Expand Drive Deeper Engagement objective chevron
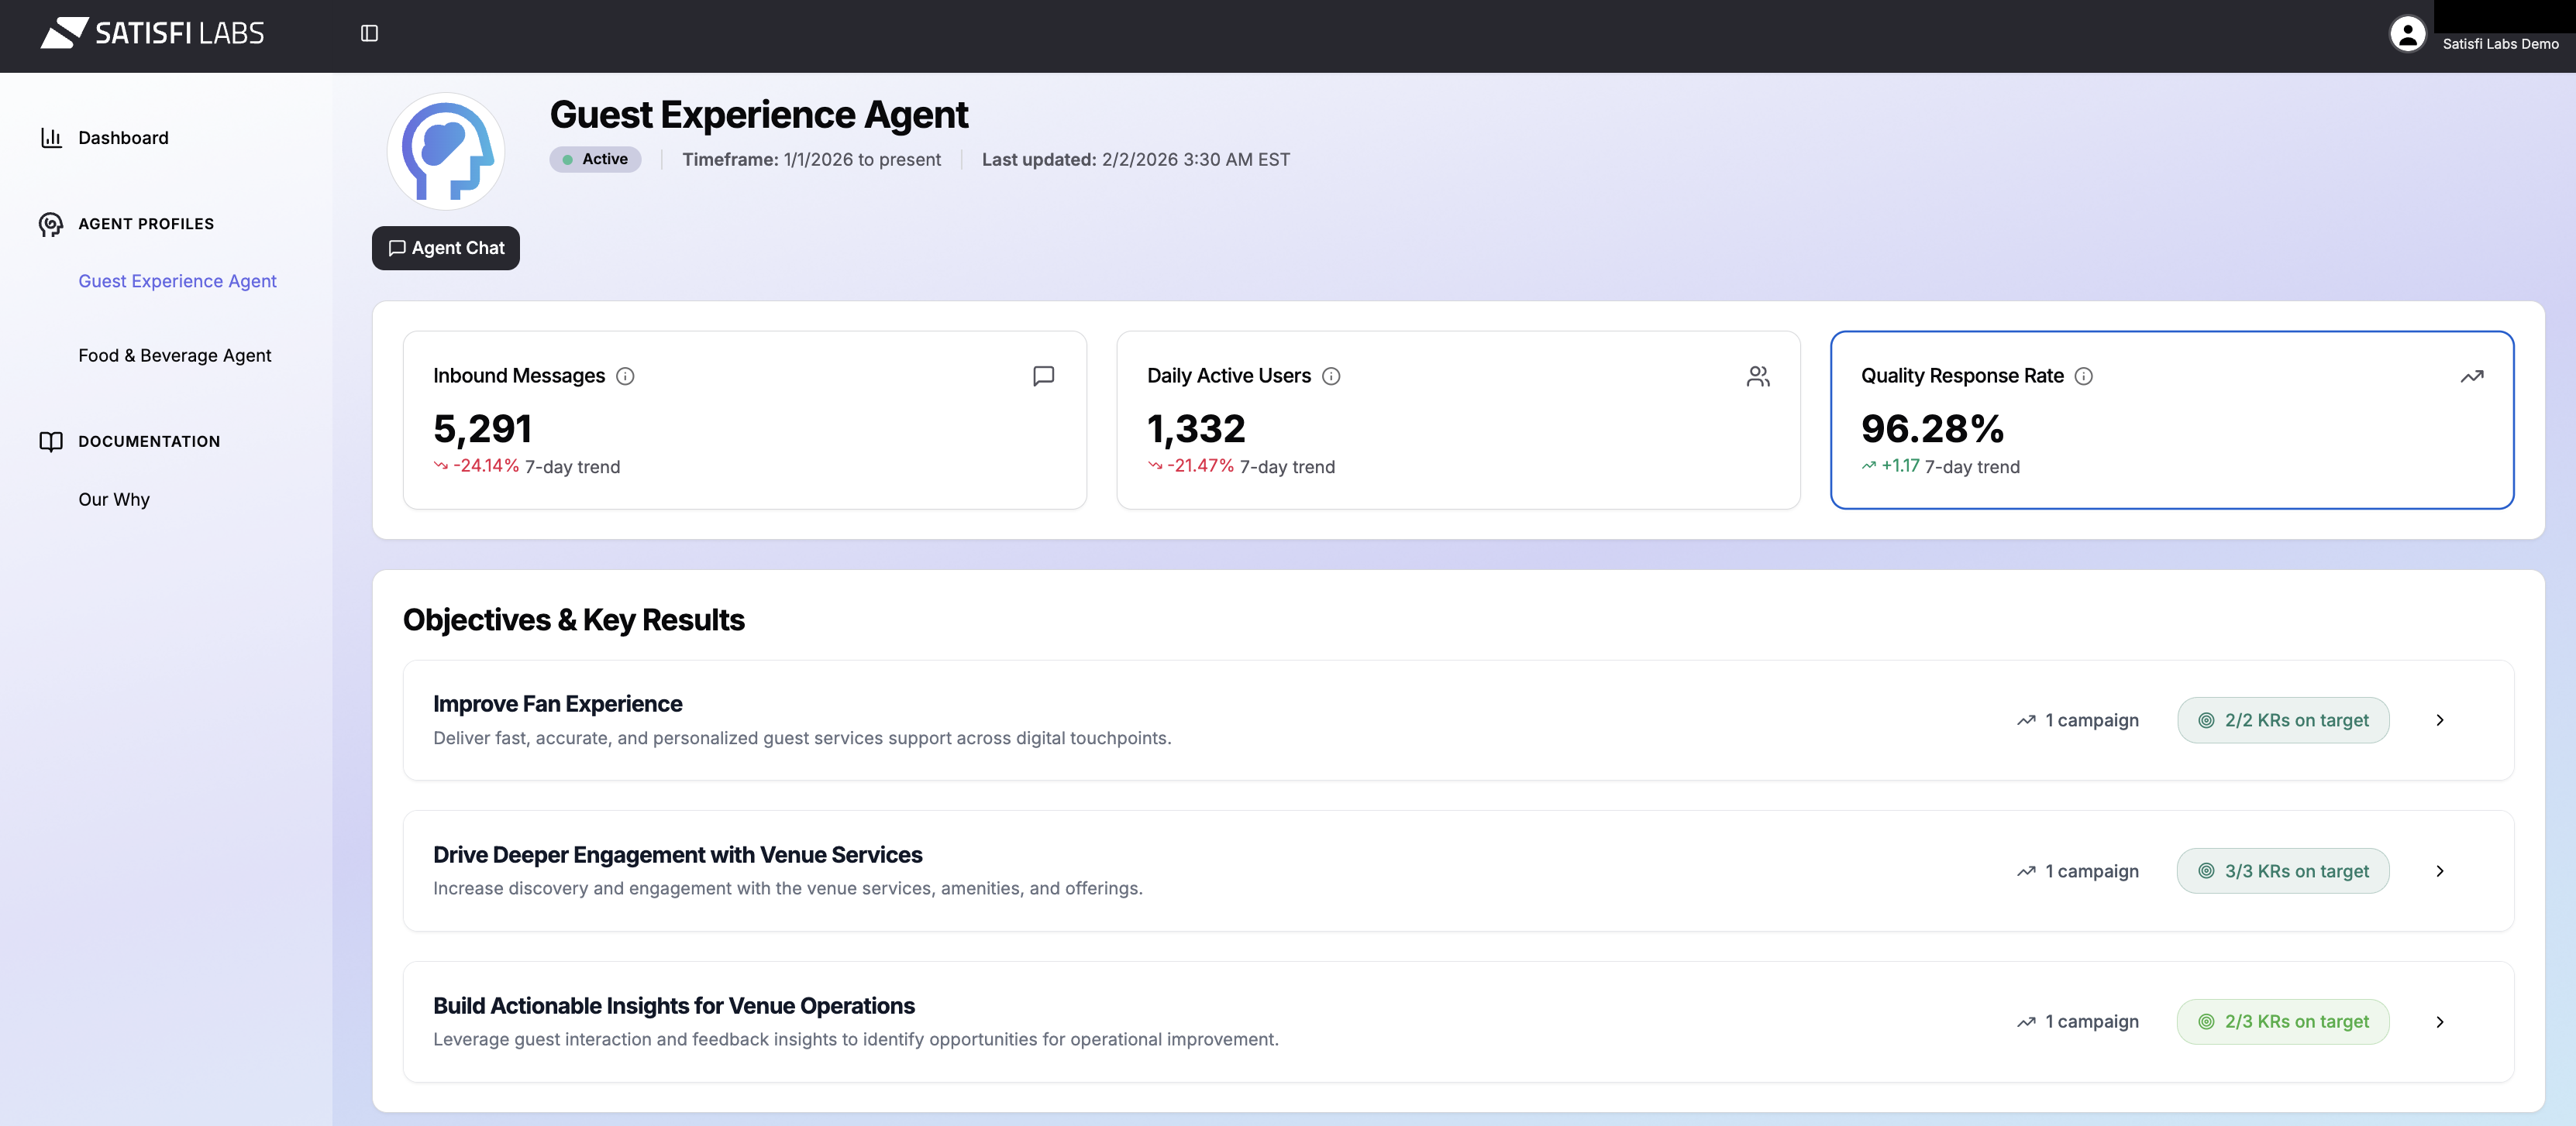This screenshot has height=1126, width=2576. pos(2439,870)
